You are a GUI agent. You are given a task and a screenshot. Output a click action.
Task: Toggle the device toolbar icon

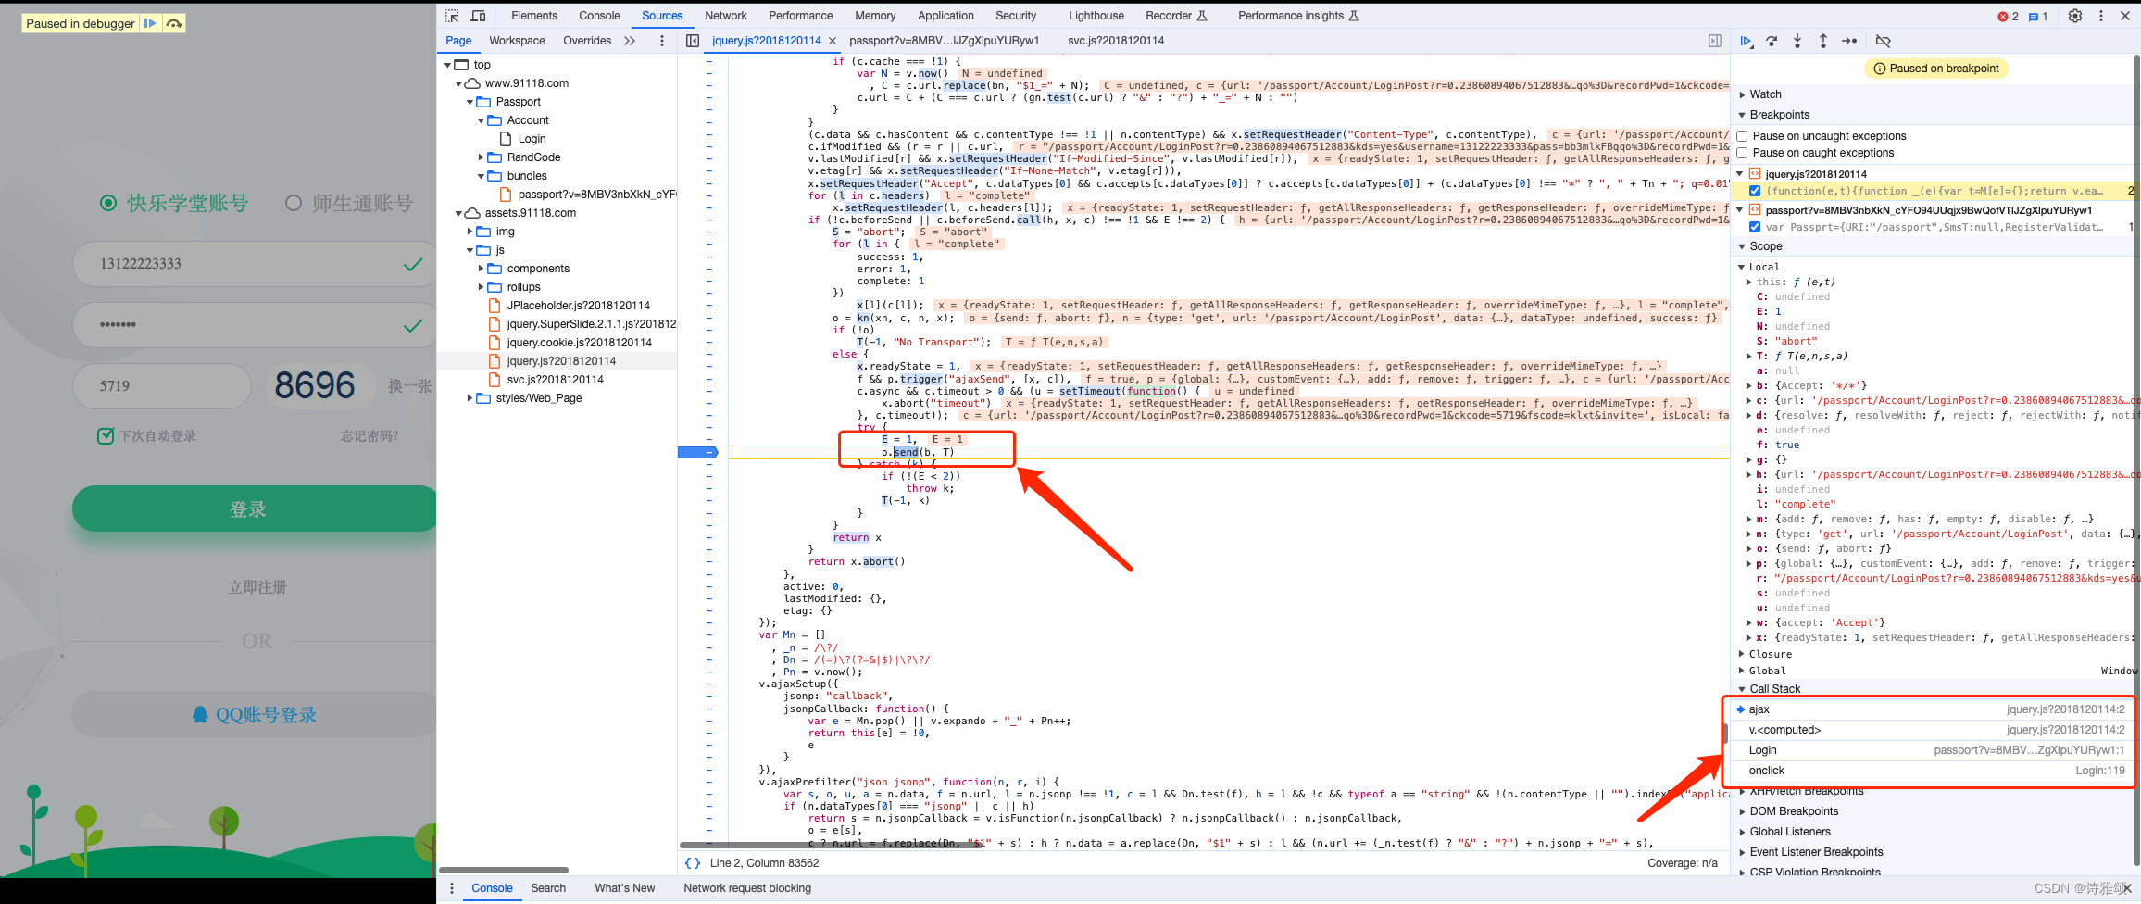pos(479,16)
